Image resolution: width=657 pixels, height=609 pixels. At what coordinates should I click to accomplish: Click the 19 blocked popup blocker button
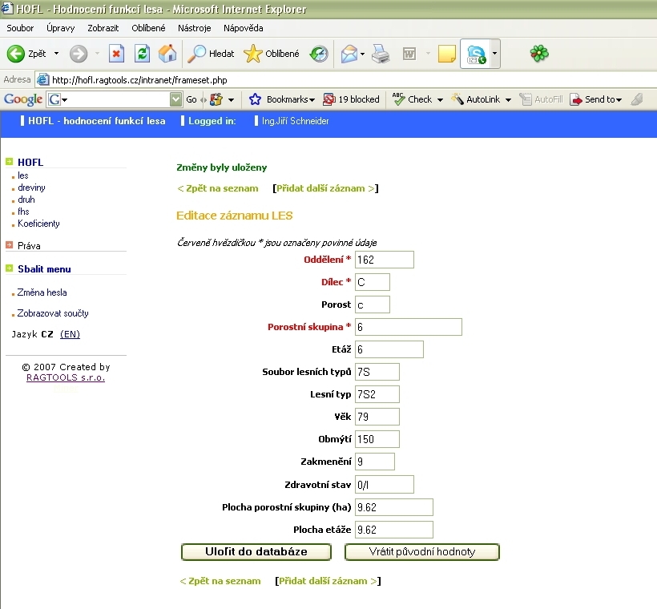(x=351, y=99)
